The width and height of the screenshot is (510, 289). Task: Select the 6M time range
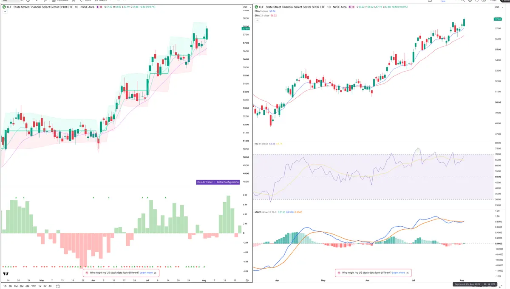(x=27, y=286)
